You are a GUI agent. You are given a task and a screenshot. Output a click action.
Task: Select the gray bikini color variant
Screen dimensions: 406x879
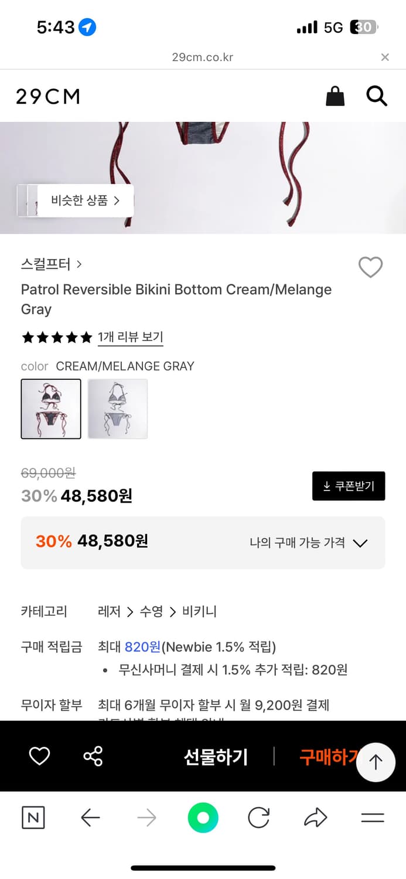[x=117, y=408]
